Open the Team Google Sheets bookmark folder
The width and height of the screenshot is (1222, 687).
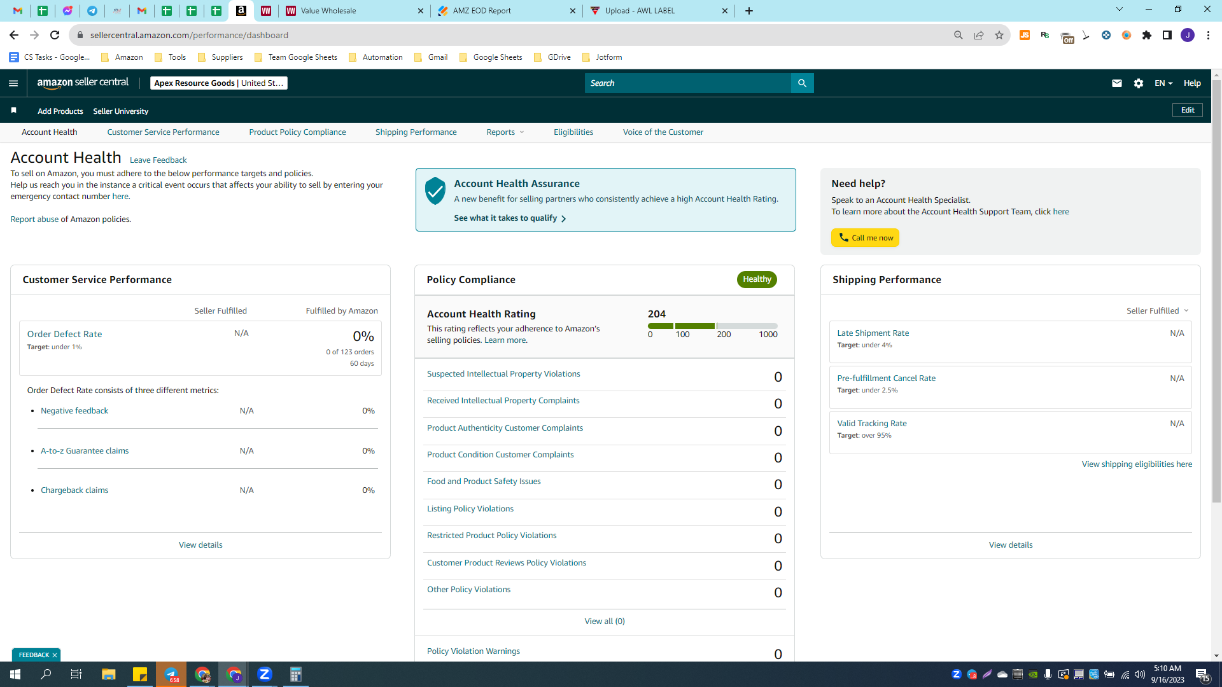pos(295,57)
